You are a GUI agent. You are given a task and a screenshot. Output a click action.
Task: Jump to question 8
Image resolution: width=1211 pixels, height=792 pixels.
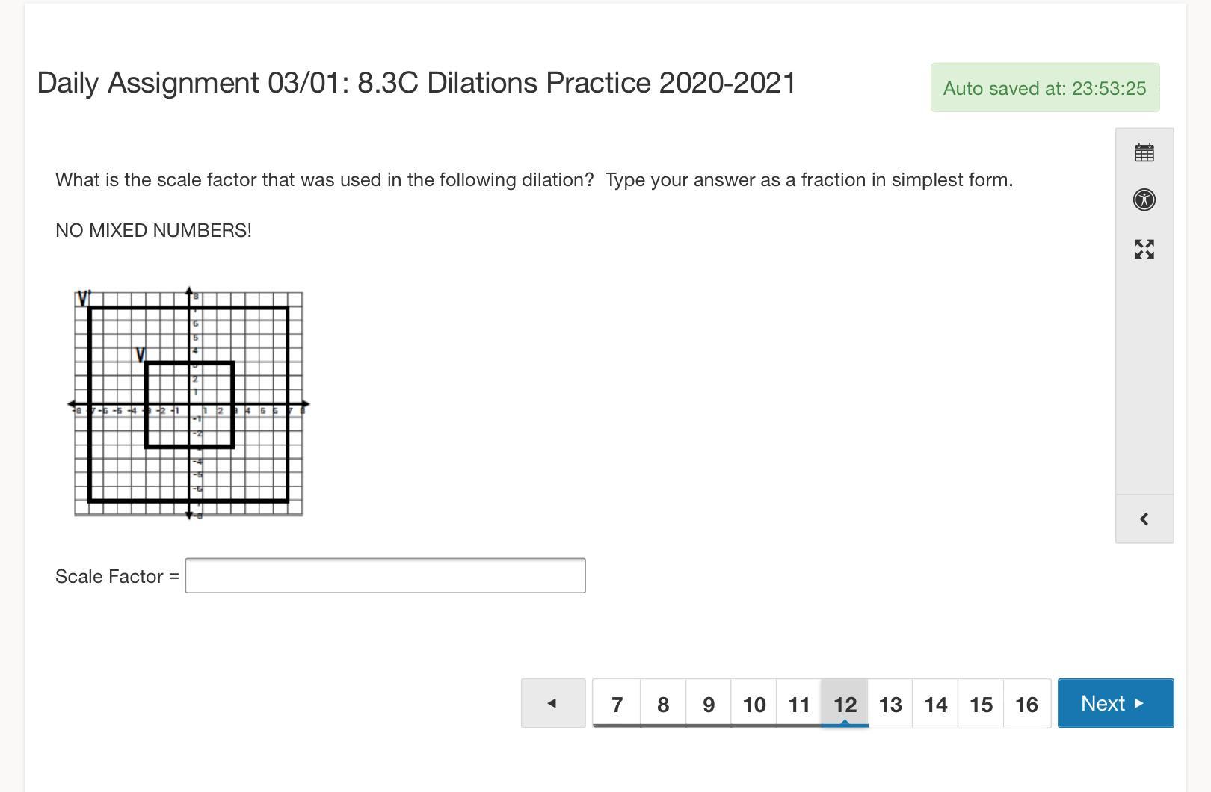663,704
